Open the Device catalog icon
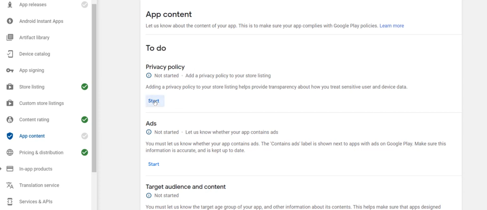Screen dimensions: 487x210 click(10, 54)
